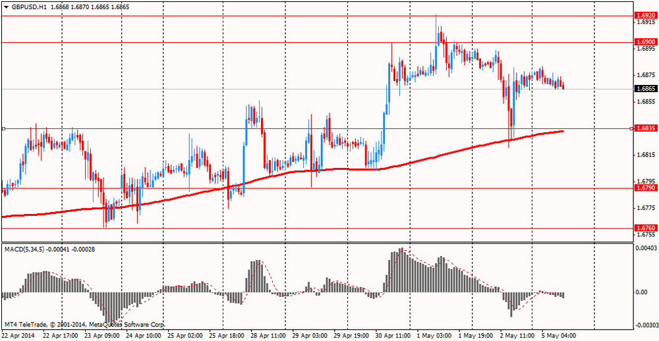
Task: Click the 1.6790 support price label
Action: pyautogui.click(x=645, y=188)
